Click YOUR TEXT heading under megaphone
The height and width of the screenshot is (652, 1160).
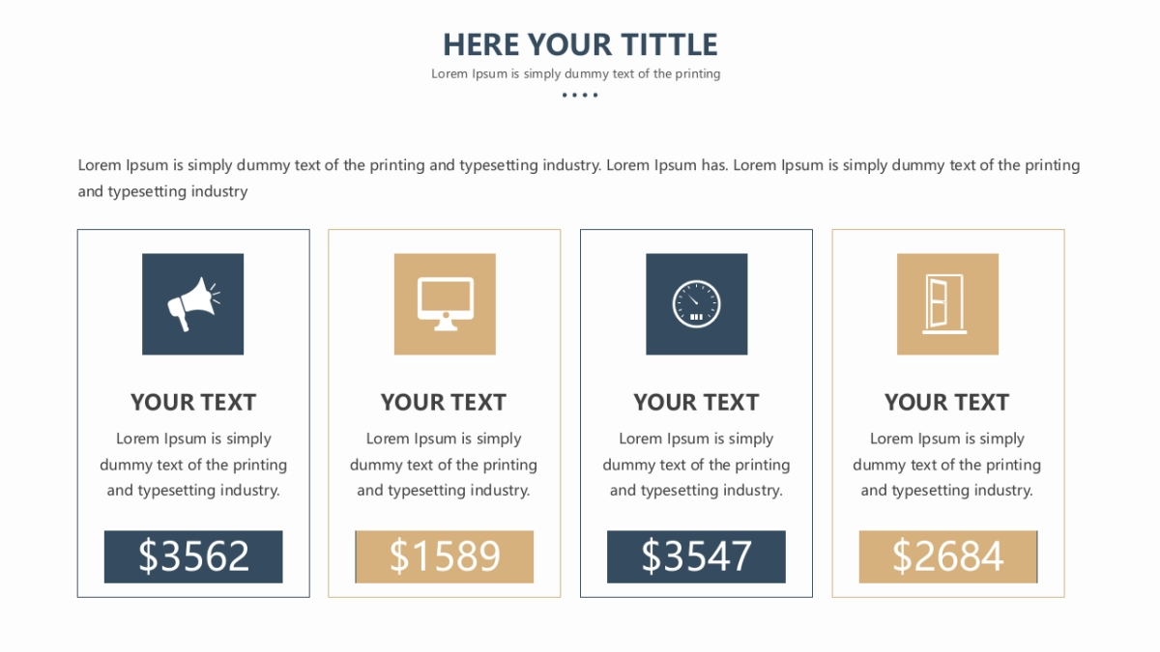click(x=193, y=402)
